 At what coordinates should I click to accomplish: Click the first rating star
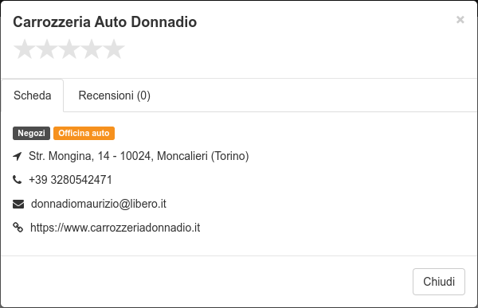[25, 49]
